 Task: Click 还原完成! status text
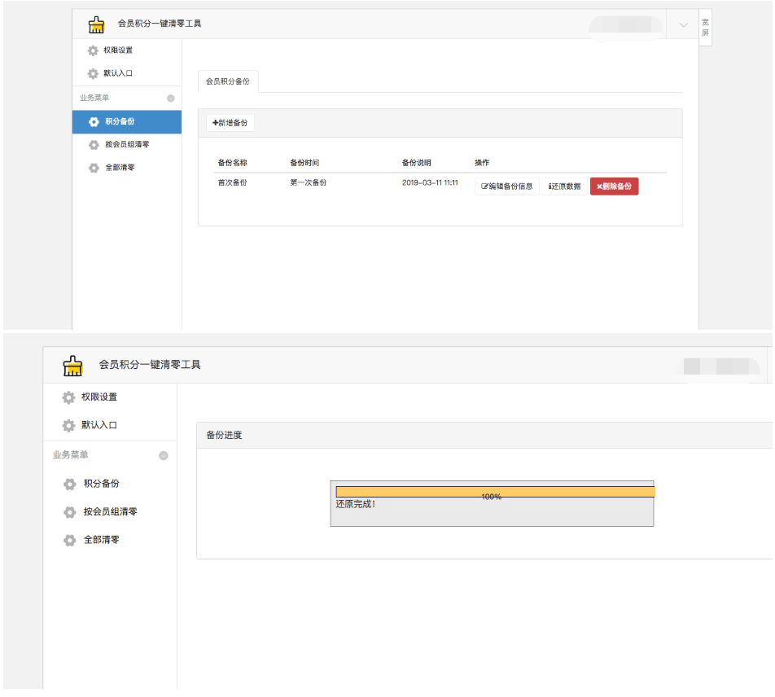coord(356,504)
